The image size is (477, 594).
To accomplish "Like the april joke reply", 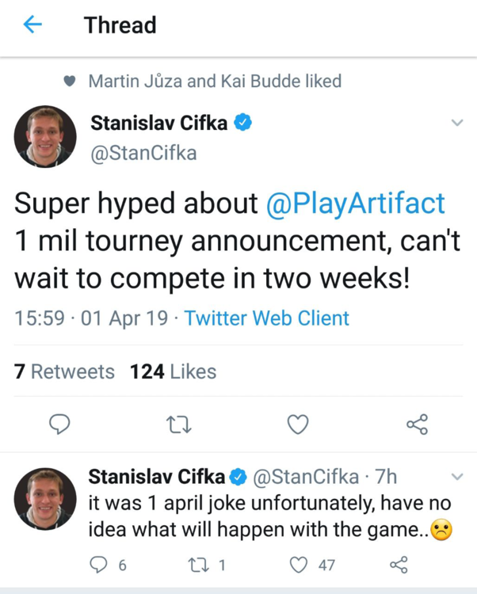I will (299, 565).
